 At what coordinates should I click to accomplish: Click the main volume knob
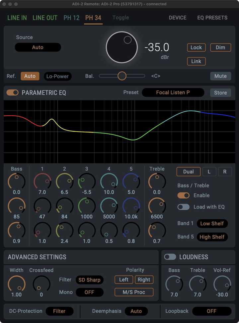[122, 47]
